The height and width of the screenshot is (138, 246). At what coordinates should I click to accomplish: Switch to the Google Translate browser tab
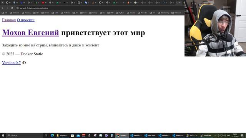87,3
